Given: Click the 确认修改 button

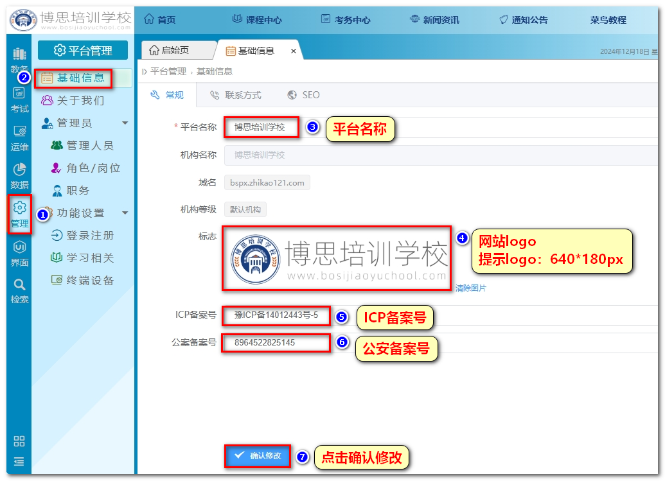Looking at the screenshot, I should tap(258, 456).
